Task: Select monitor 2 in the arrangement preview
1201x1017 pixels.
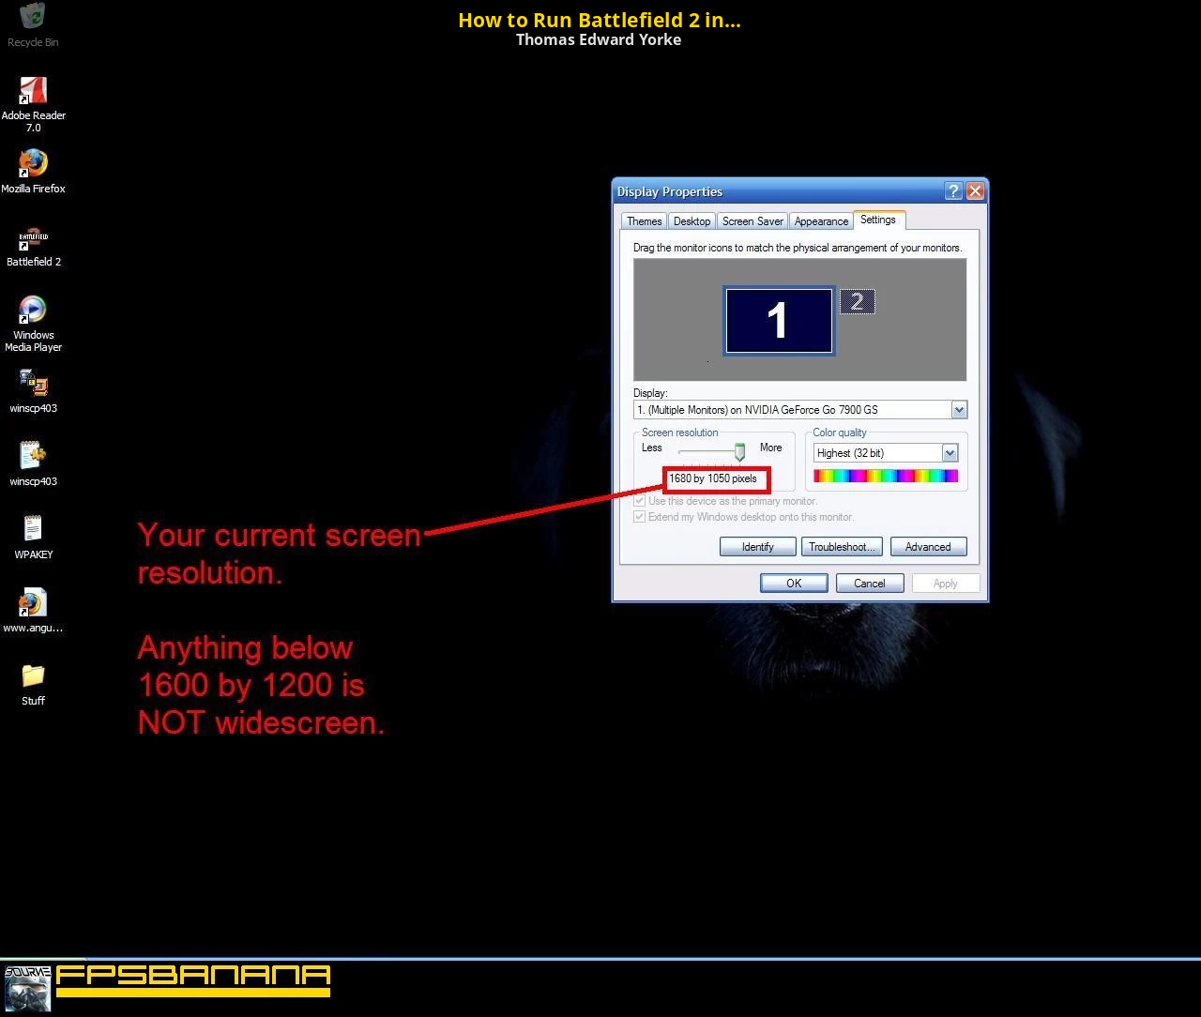Action: [857, 302]
